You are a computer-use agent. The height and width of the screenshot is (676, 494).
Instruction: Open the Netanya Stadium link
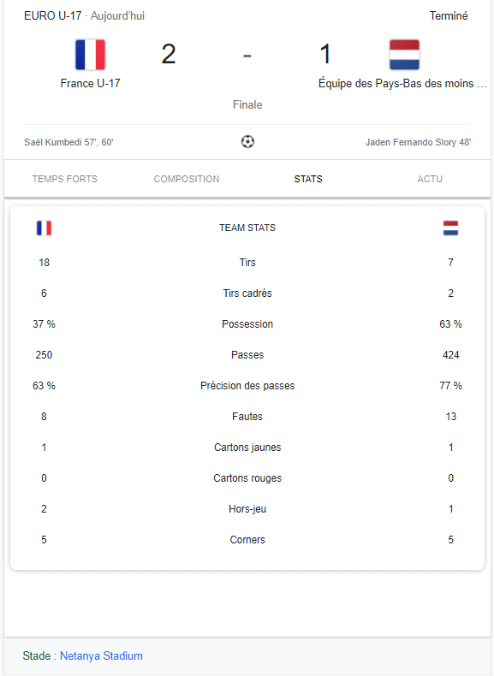tap(101, 655)
